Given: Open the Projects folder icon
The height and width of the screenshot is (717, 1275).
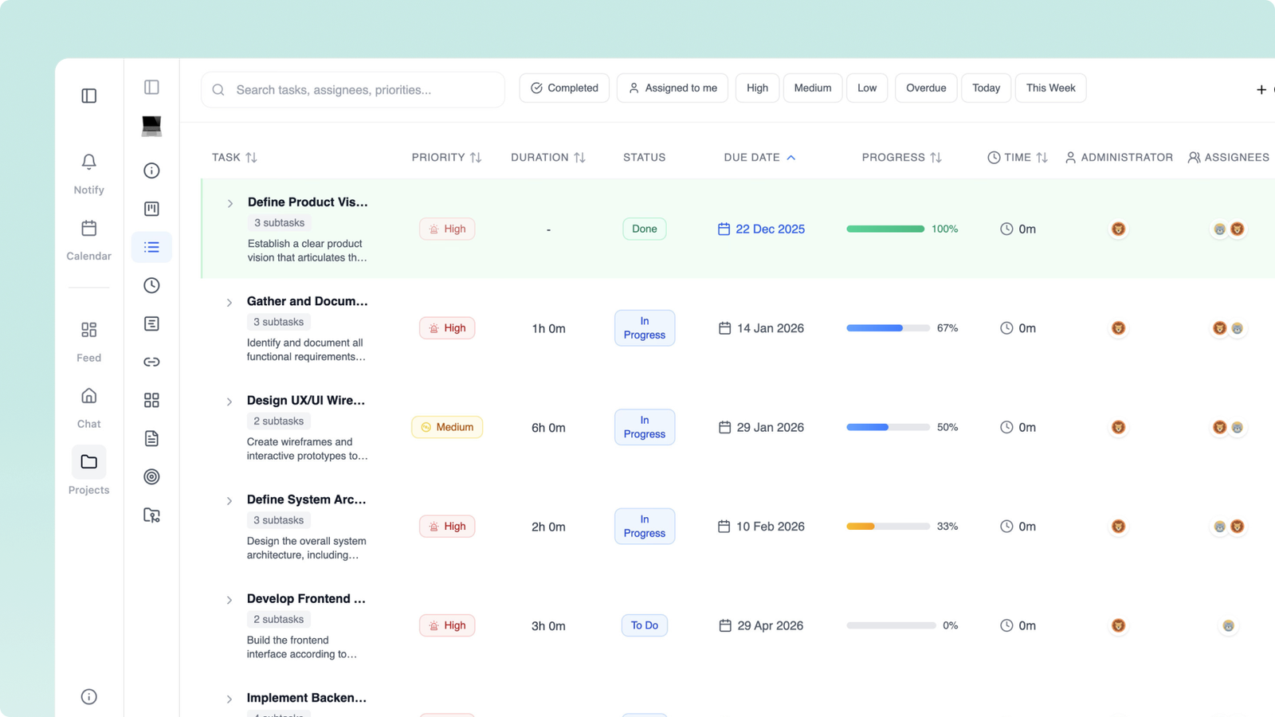Looking at the screenshot, I should pos(89,462).
